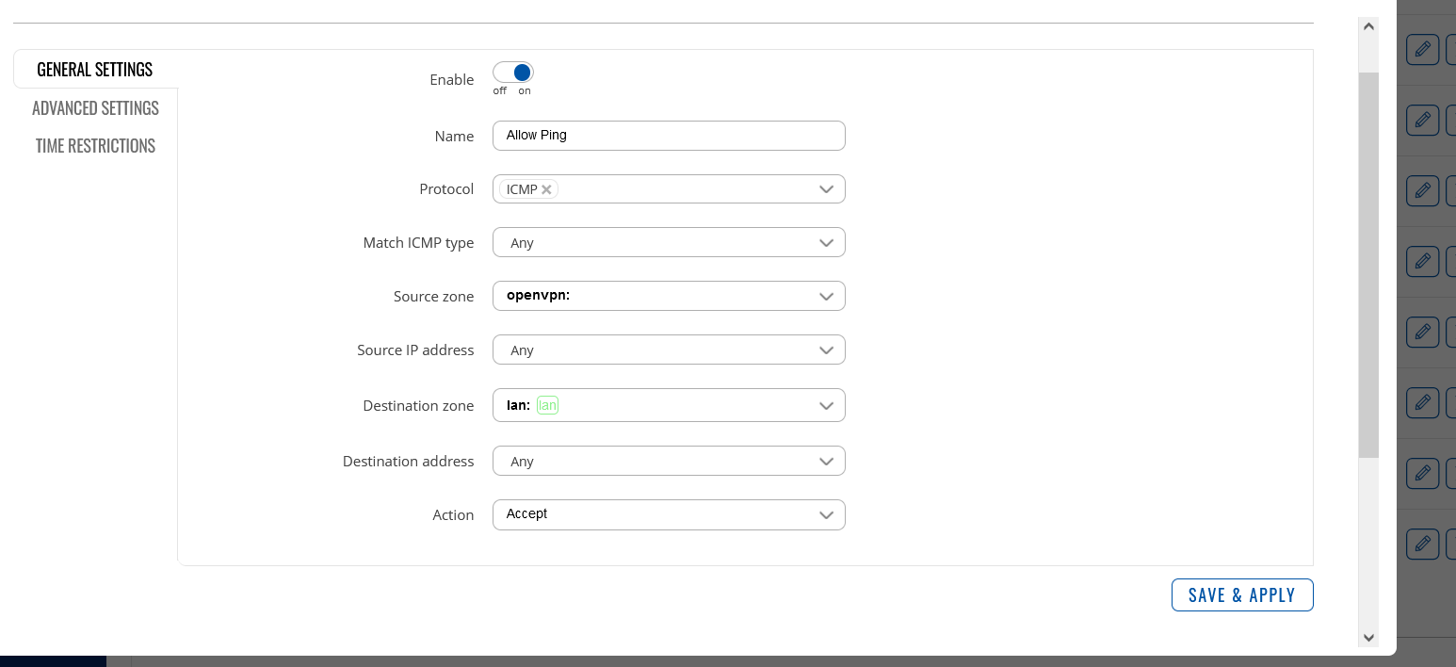Click the Destination address label
The image size is (1456, 667).
408,461
